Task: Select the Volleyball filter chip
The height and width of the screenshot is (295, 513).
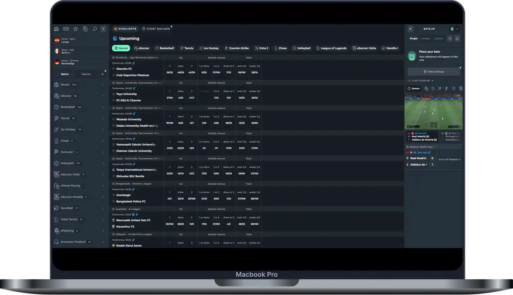Action: pos(301,48)
